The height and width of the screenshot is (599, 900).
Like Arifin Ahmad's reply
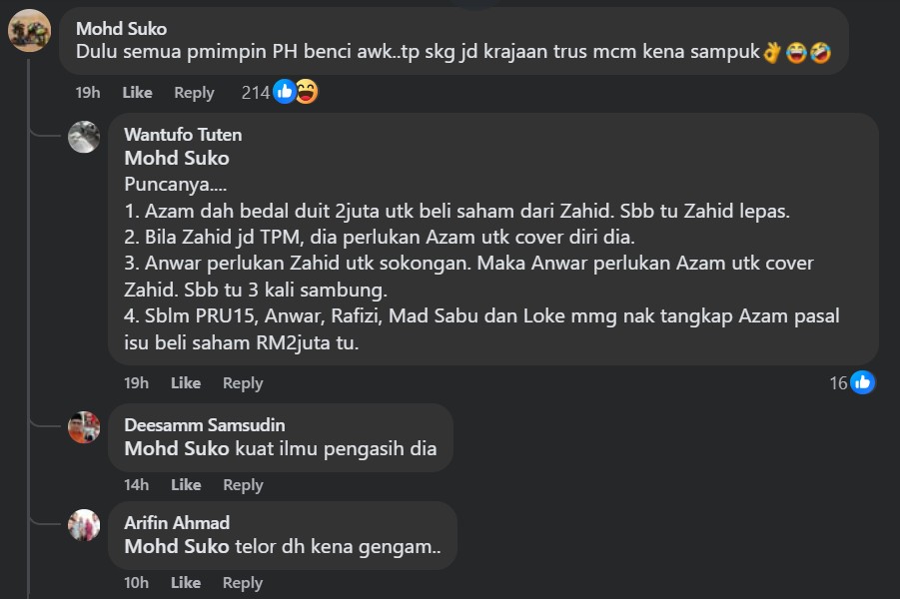pyautogui.click(x=186, y=582)
